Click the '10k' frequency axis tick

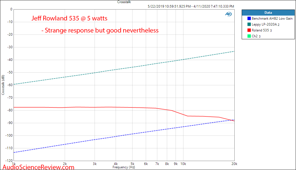[183, 164]
